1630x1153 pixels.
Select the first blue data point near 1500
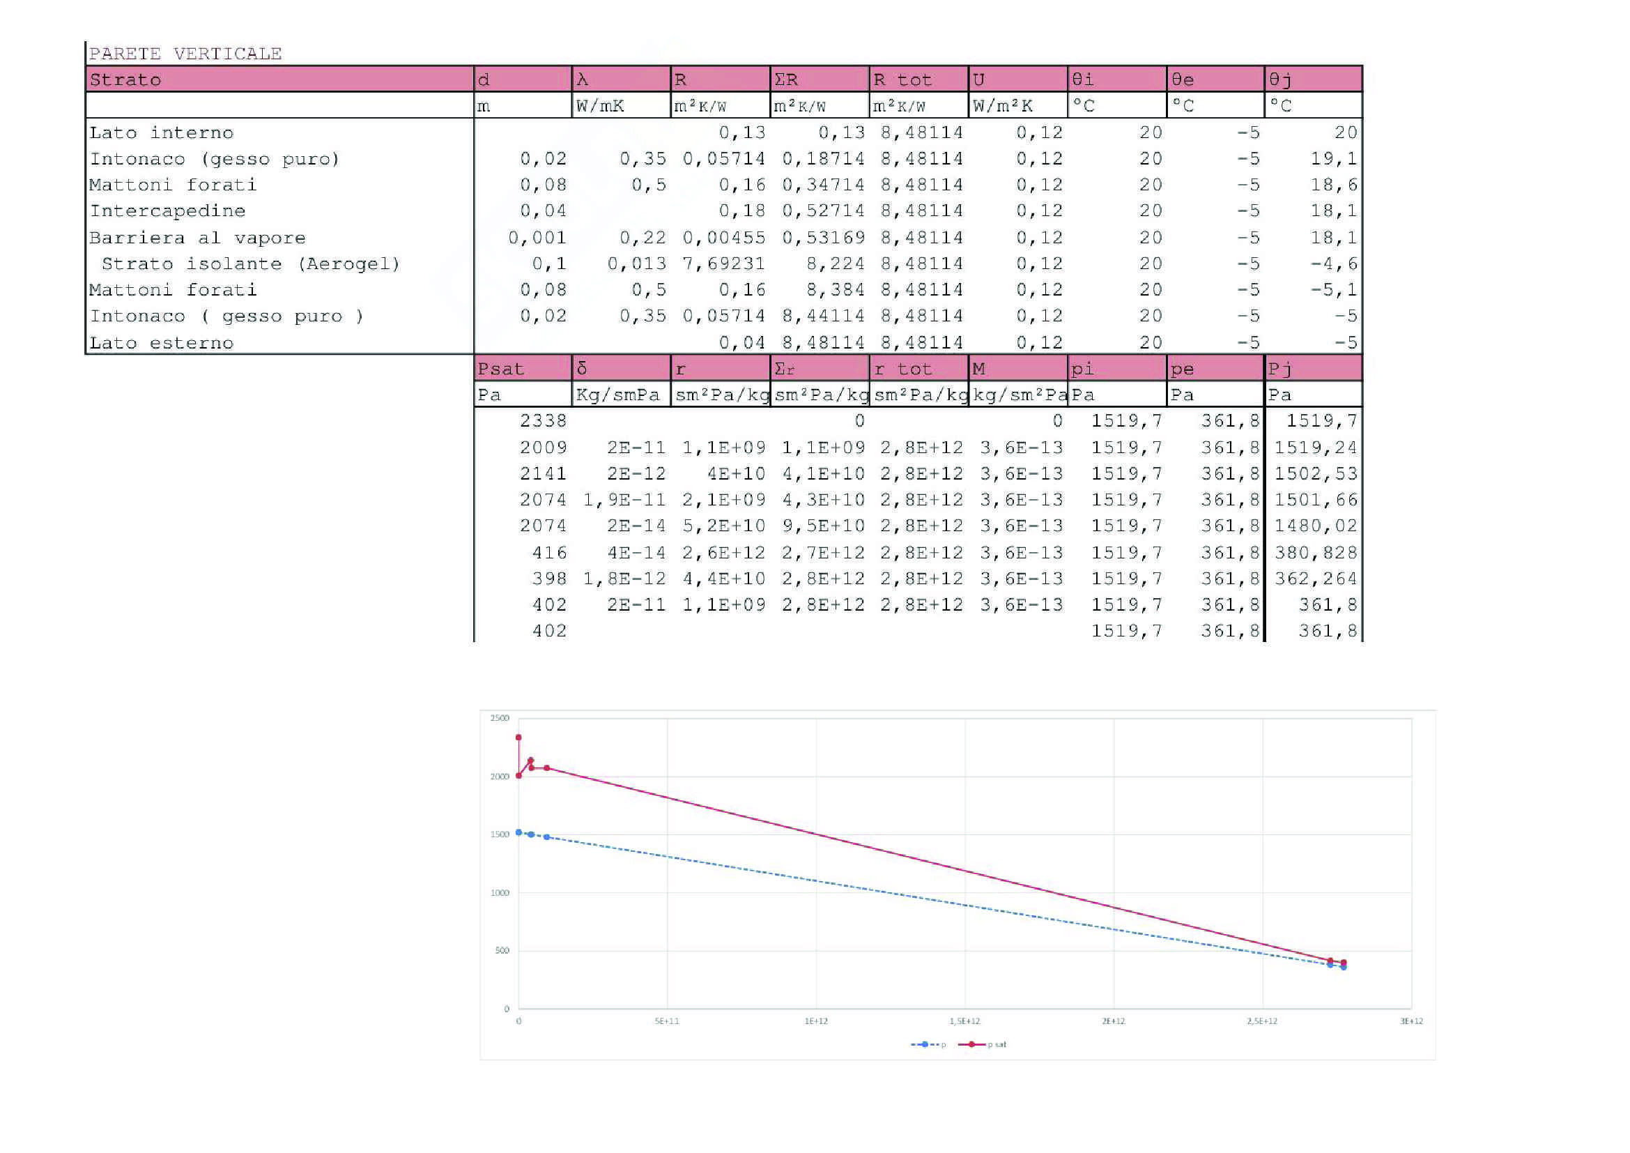(x=518, y=832)
